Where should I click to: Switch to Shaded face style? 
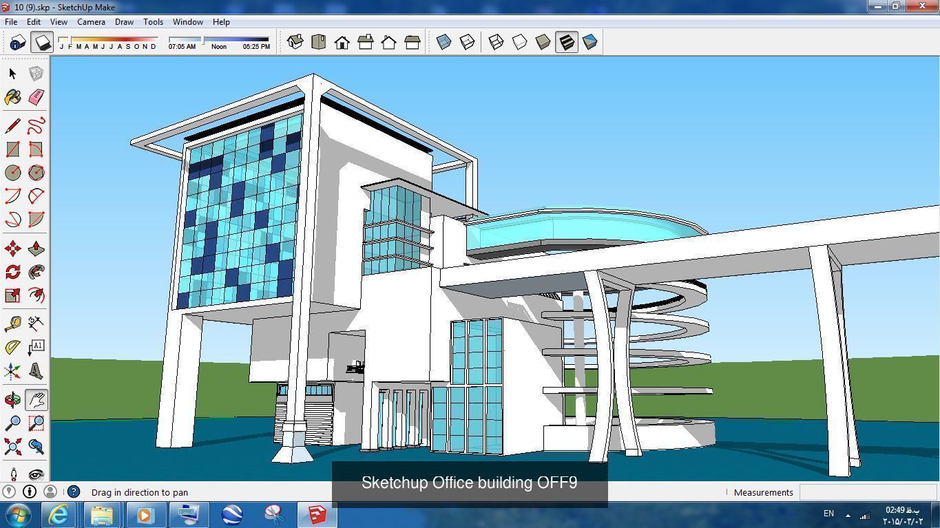coord(543,43)
